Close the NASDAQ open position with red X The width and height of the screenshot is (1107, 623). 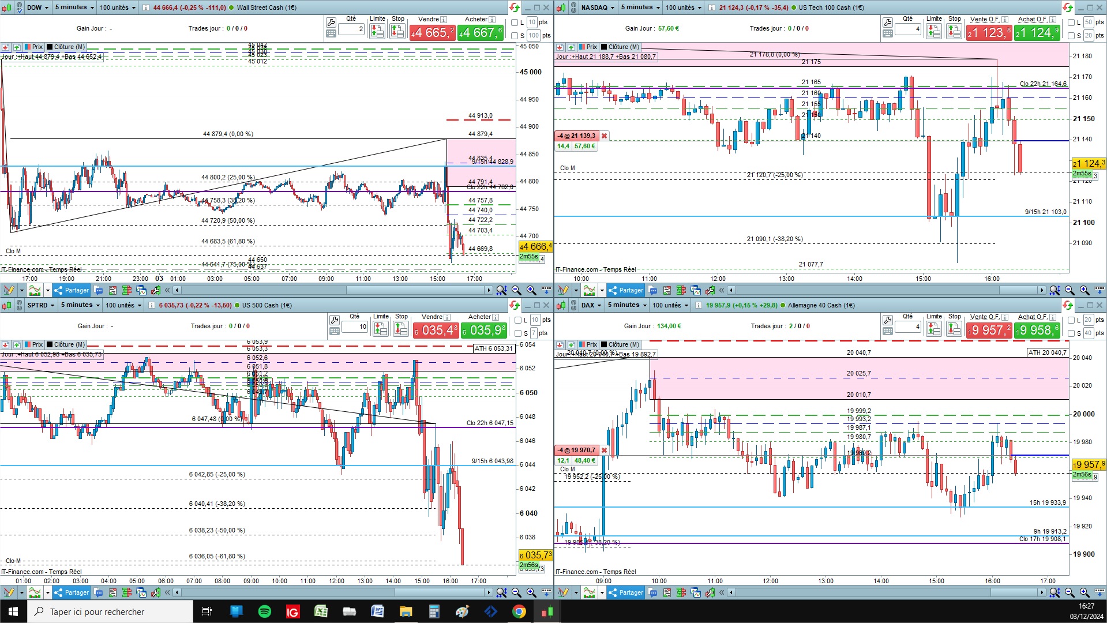(604, 136)
